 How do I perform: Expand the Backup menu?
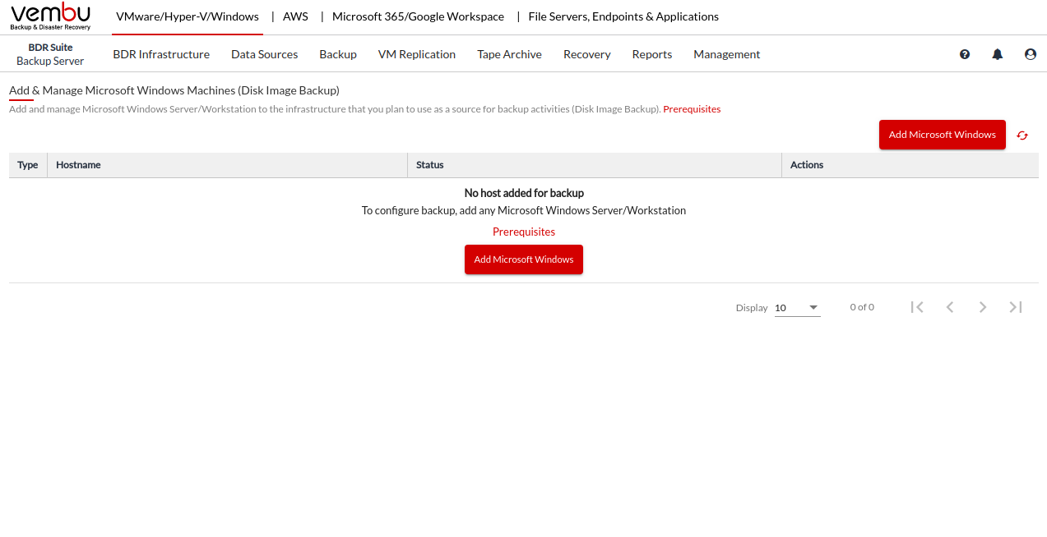pyautogui.click(x=338, y=54)
